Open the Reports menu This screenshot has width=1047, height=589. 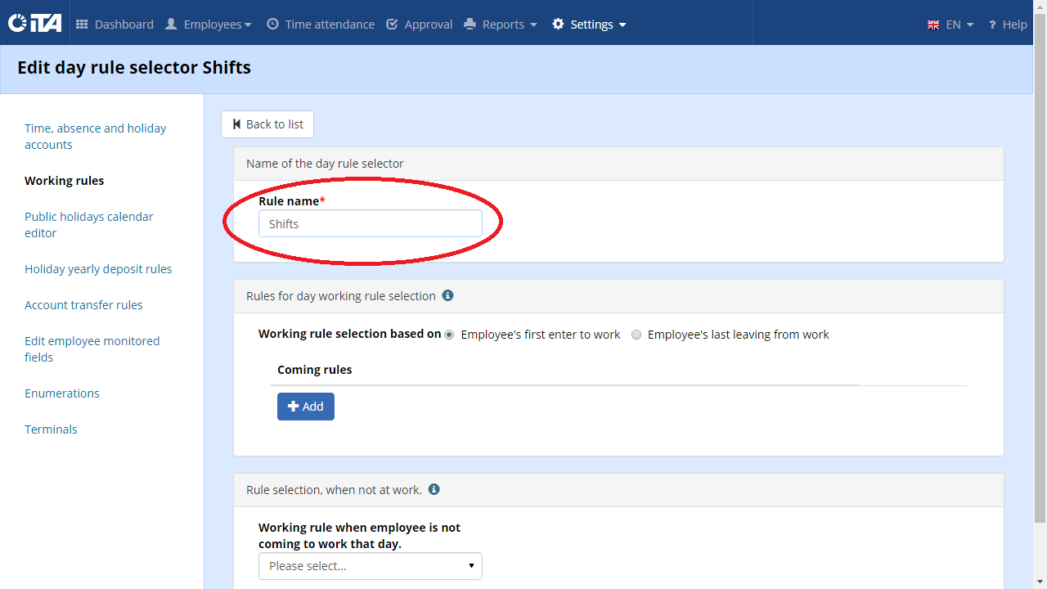click(x=501, y=25)
